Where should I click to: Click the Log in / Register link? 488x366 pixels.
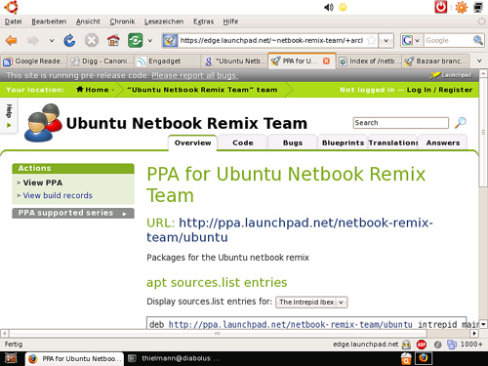439,90
